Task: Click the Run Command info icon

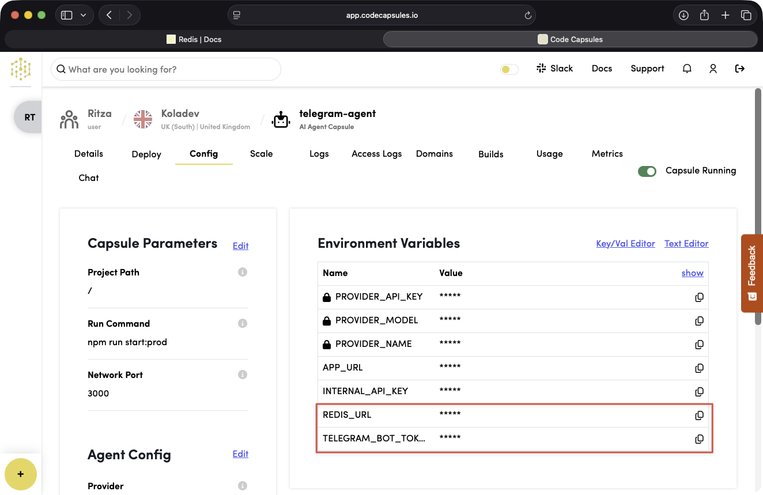Action: pos(243,323)
